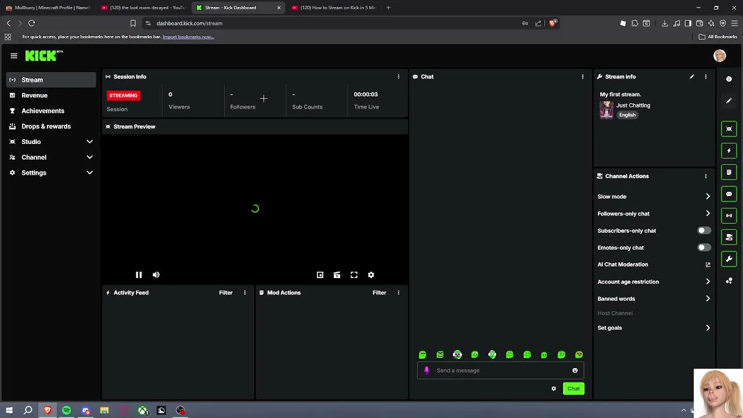The height and width of the screenshot is (418, 743).
Task: Expand Followers-only chat options
Action: 708,214
